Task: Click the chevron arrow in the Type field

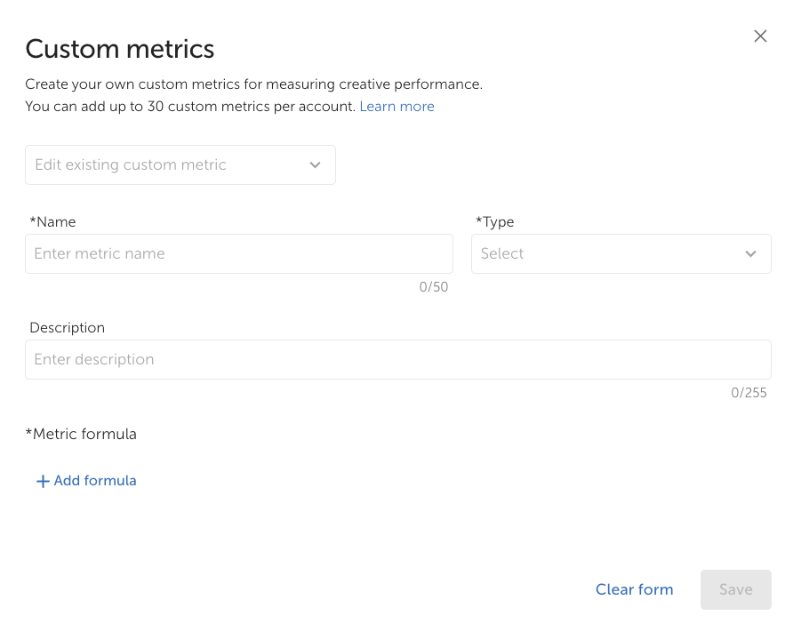Action: tap(750, 254)
